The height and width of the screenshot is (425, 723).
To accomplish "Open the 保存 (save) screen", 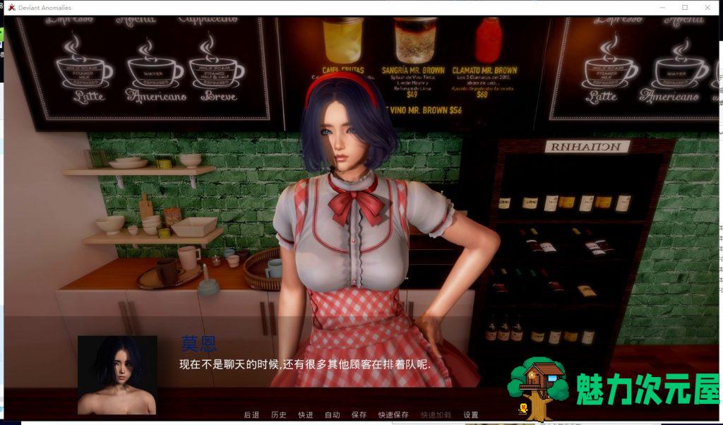I will pyautogui.click(x=359, y=415).
